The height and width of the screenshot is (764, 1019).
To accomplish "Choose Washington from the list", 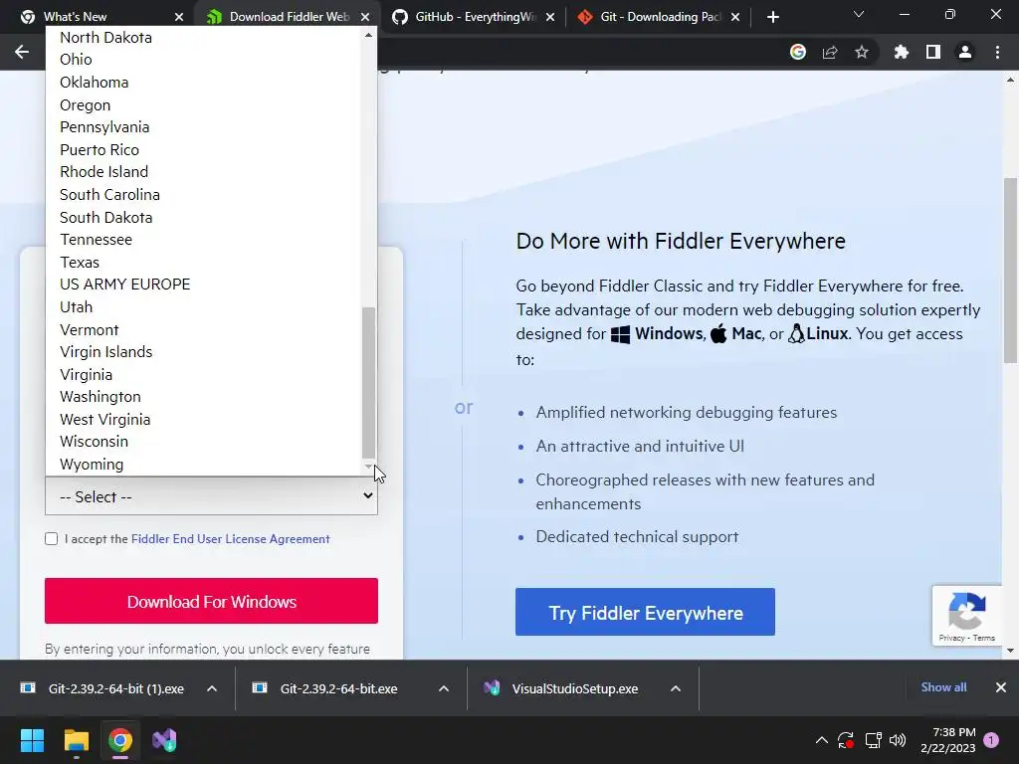I will [203, 396].
